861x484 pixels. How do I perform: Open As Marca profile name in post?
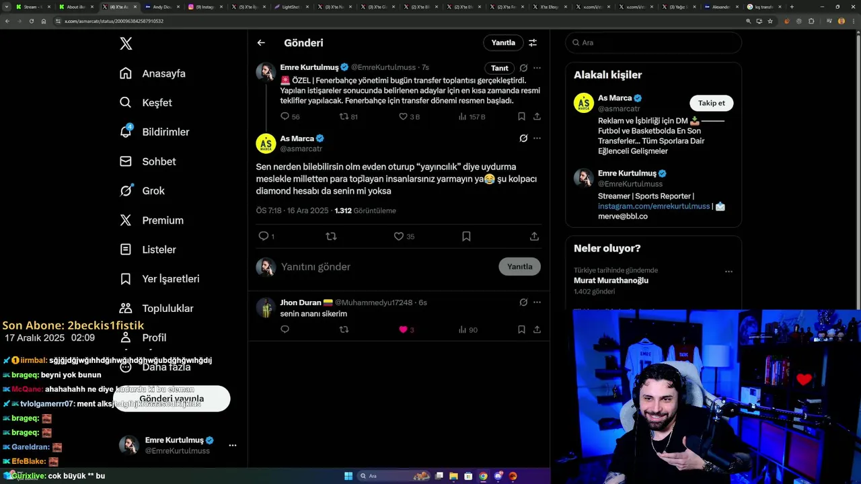(297, 138)
